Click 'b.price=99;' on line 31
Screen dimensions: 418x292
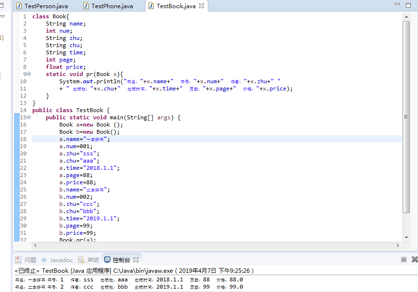(x=78, y=233)
